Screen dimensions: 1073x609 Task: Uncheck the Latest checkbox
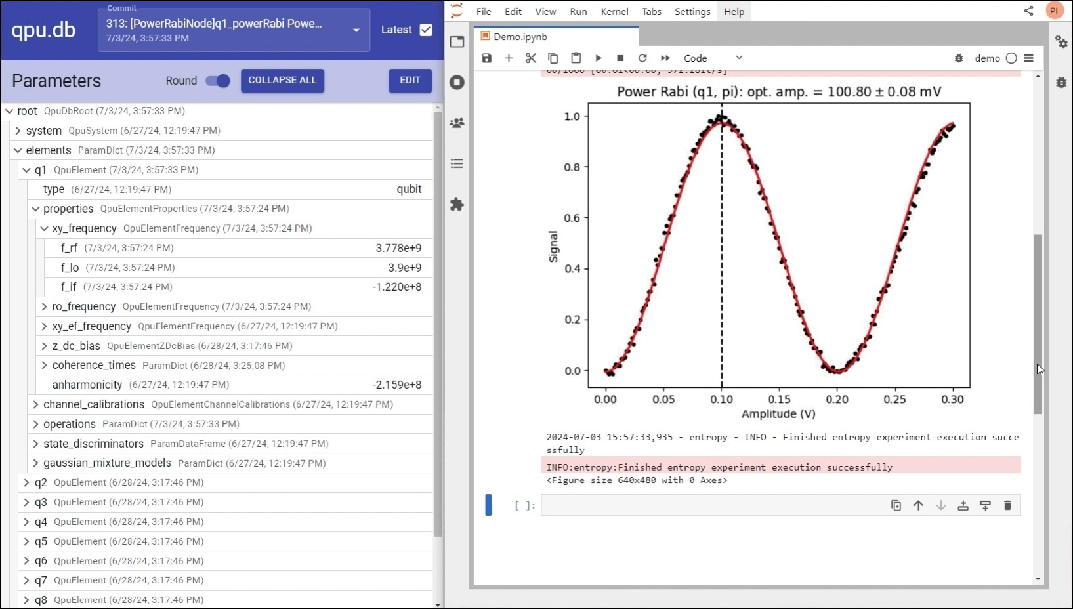pyautogui.click(x=426, y=30)
